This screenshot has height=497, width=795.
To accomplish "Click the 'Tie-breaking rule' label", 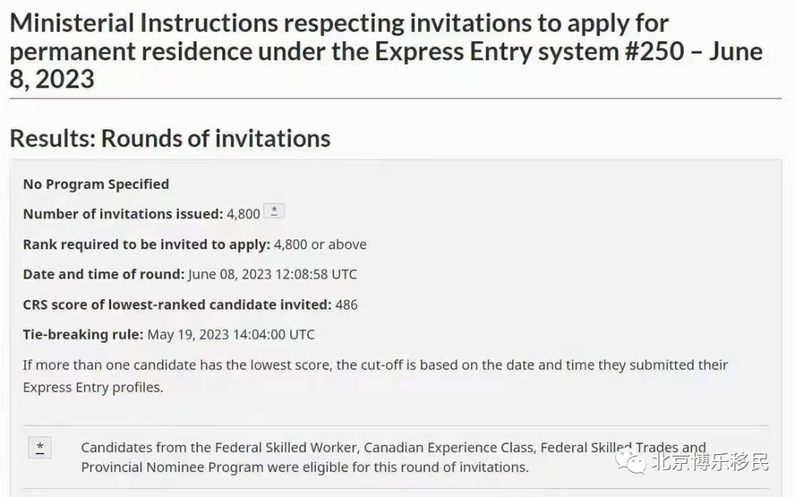I will pos(83,335).
